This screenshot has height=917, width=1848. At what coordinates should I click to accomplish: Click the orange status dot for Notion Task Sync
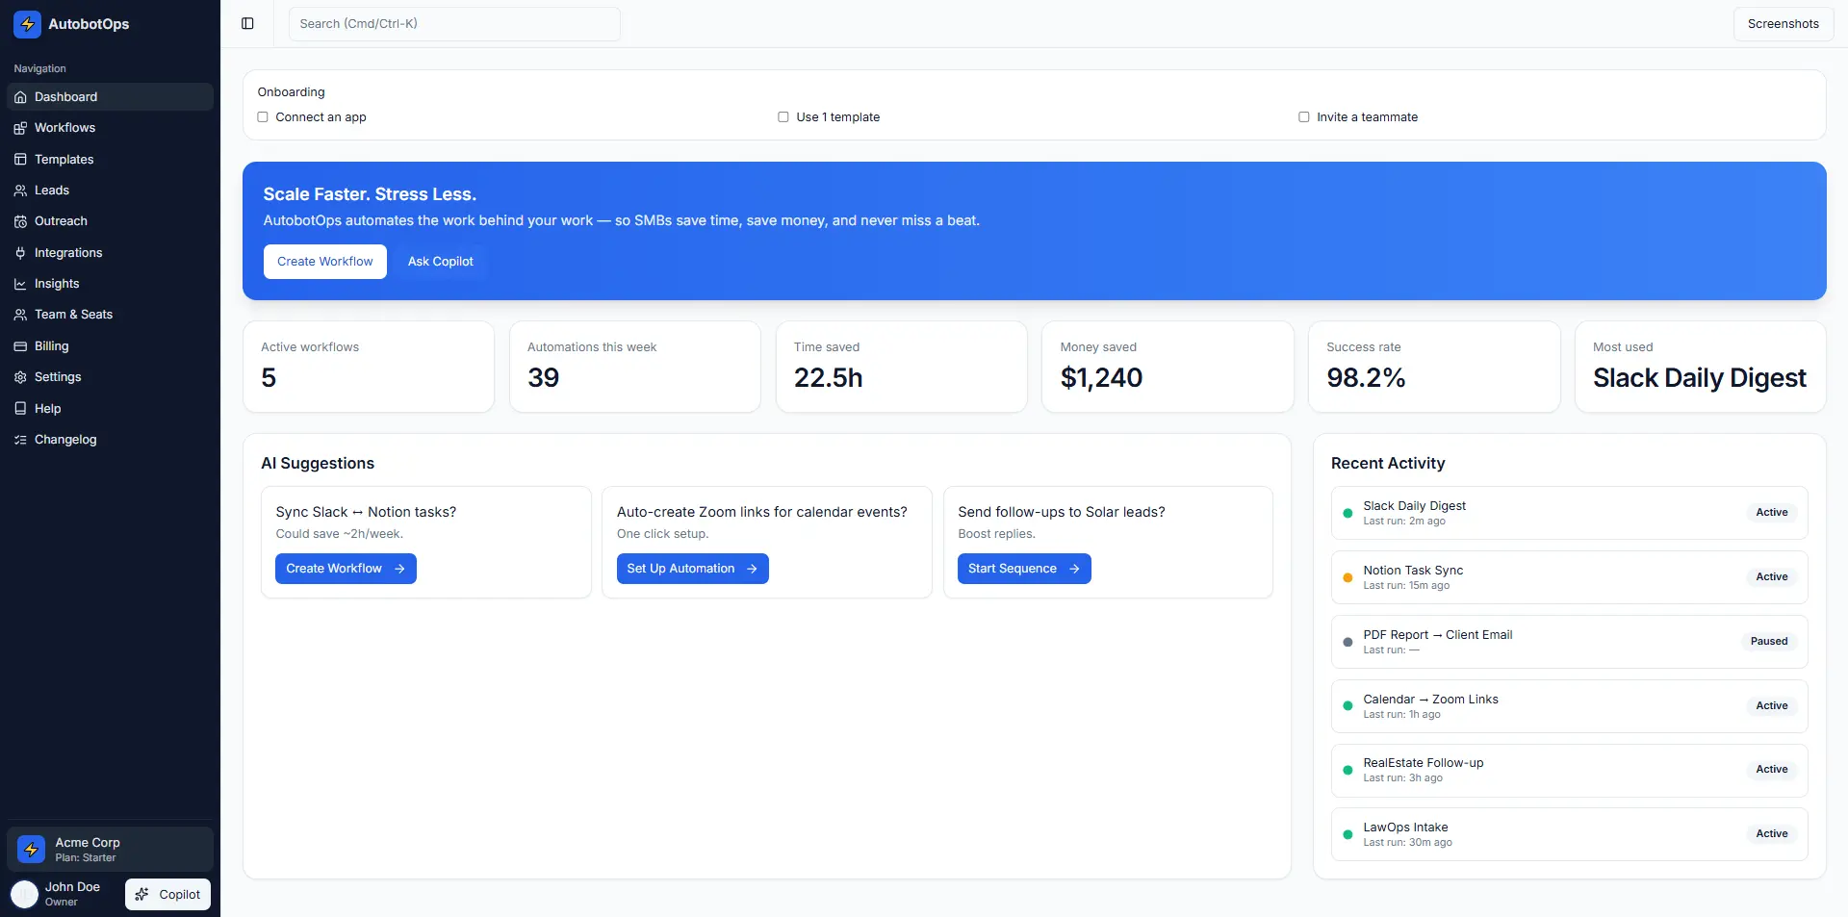(x=1347, y=577)
